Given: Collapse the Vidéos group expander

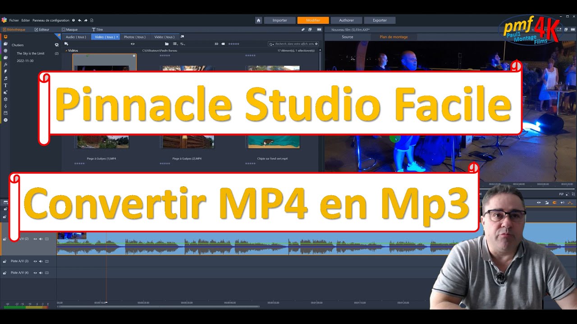Looking at the screenshot, I should (x=66, y=50).
